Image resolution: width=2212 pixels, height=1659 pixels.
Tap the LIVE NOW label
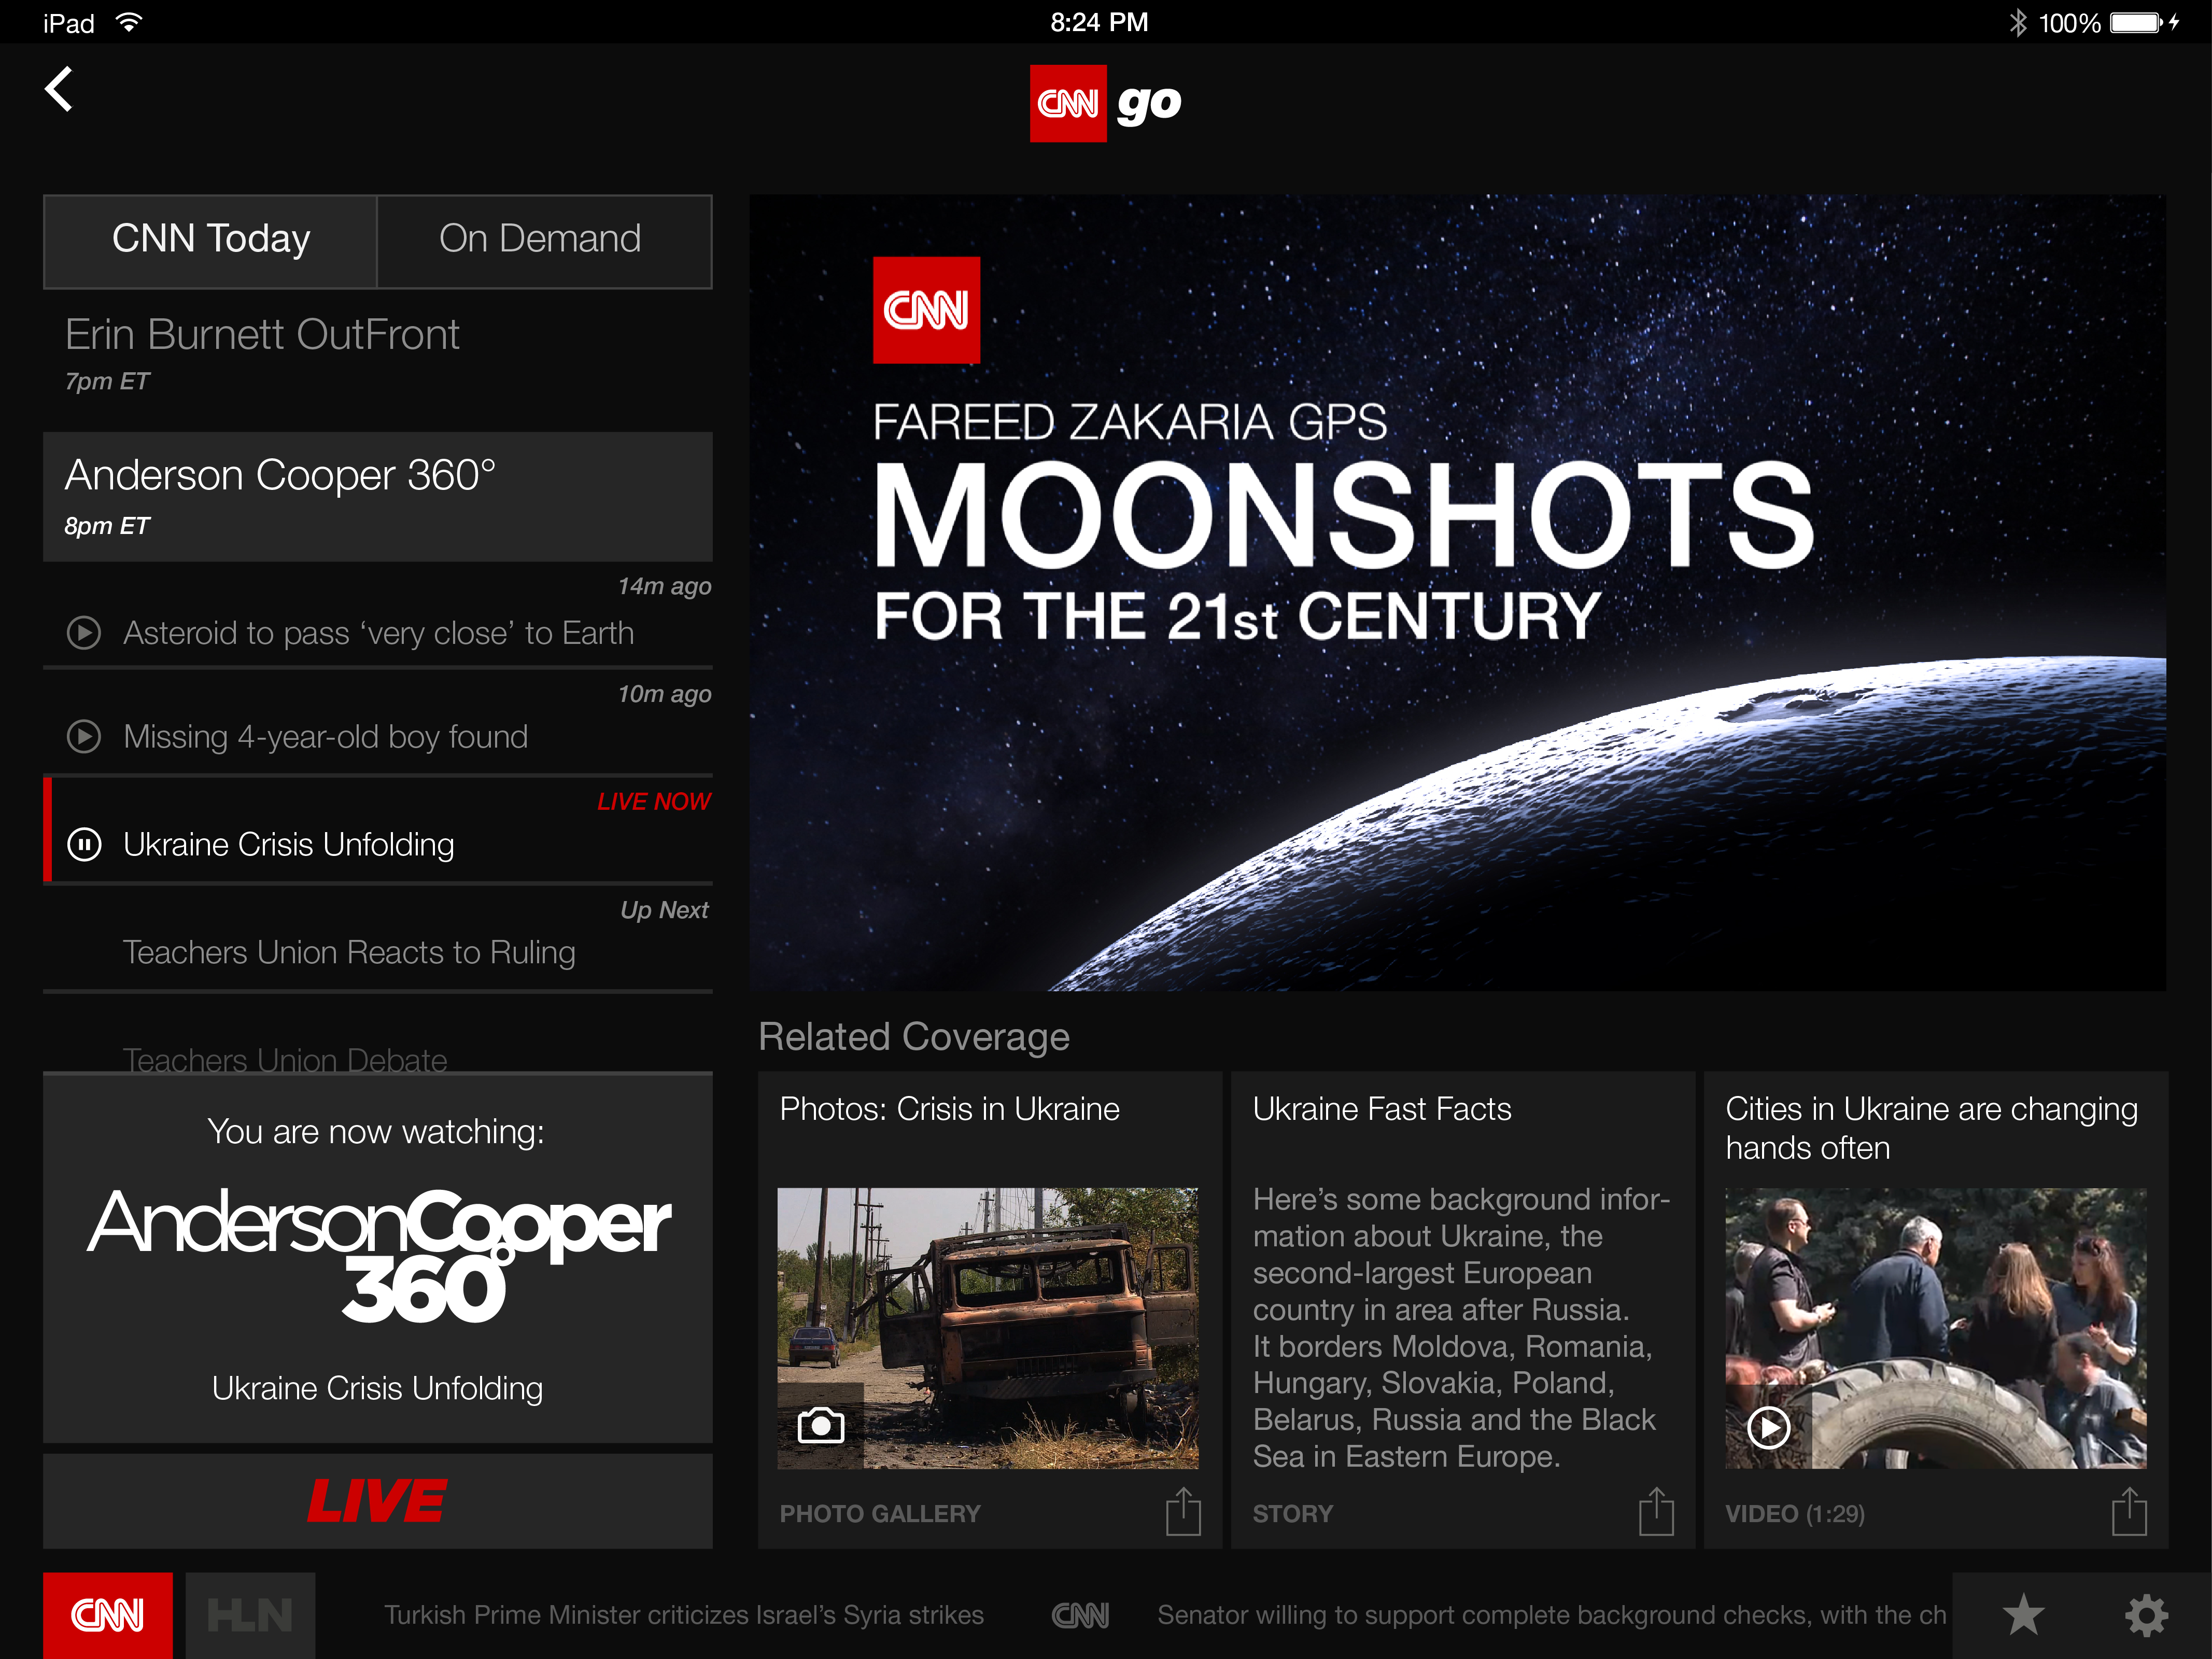click(653, 802)
